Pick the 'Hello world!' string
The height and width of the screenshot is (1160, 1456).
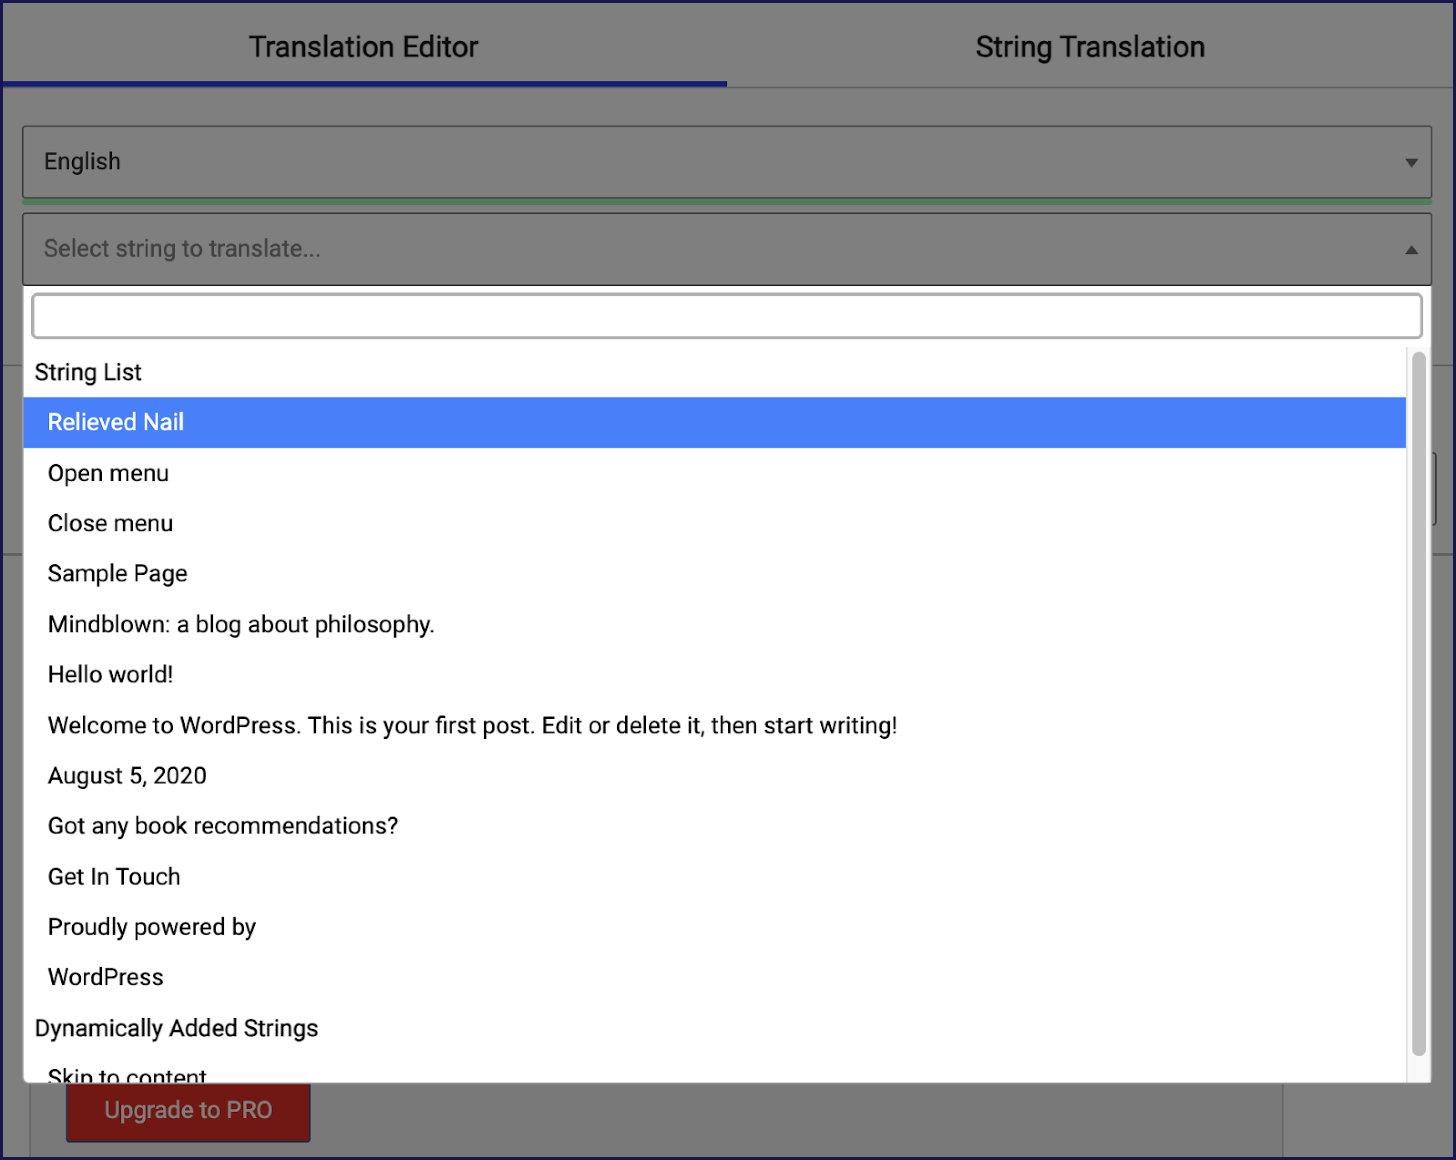(714, 675)
